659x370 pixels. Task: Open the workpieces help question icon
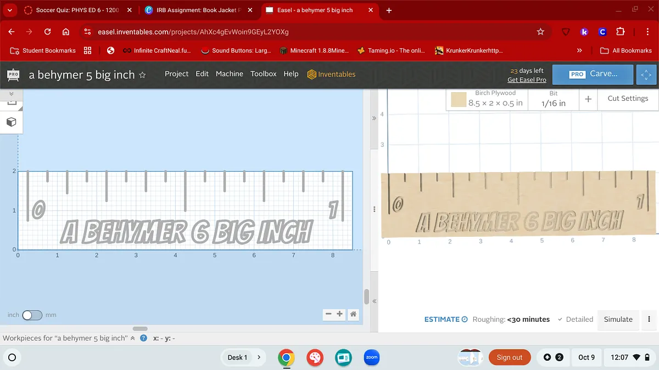coord(144,338)
